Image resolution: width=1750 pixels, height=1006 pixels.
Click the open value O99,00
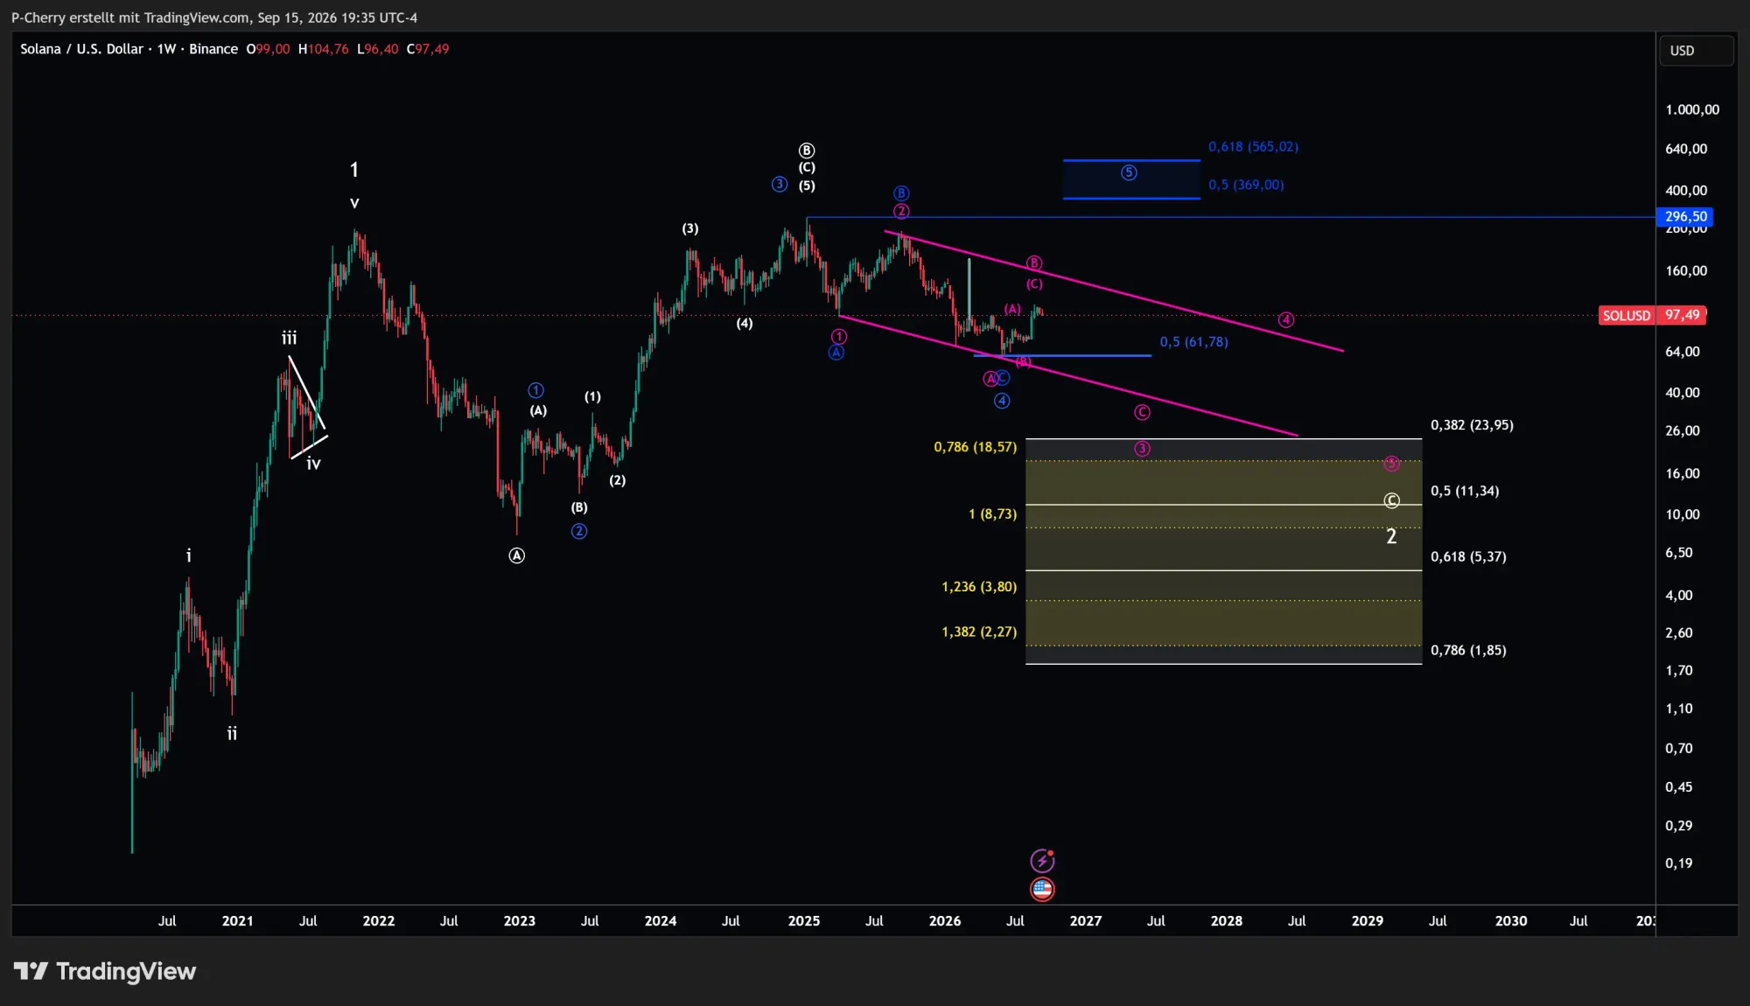click(268, 49)
